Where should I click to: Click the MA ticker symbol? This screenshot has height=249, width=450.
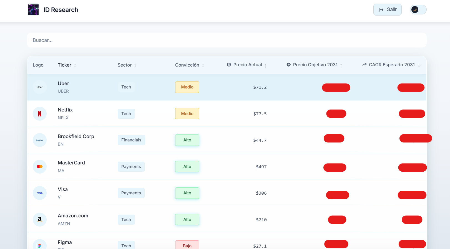pos(61,171)
